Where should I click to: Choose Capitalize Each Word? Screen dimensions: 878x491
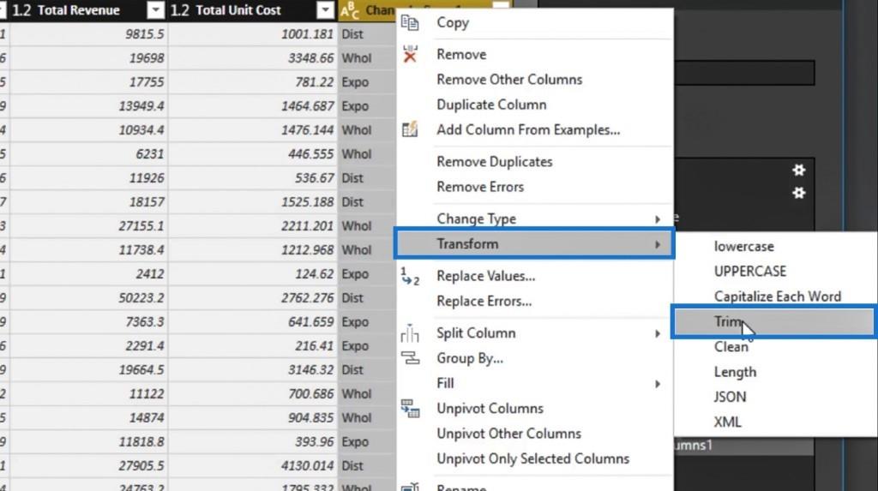coord(777,296)
